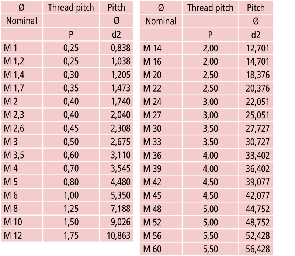Viewport: 295px width, 256px height.
Task: Select the M 27 row label
Action: [152, 115]
